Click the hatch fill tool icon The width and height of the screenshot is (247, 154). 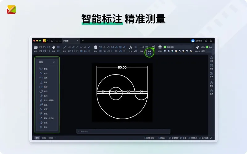(x=82, y=51)
